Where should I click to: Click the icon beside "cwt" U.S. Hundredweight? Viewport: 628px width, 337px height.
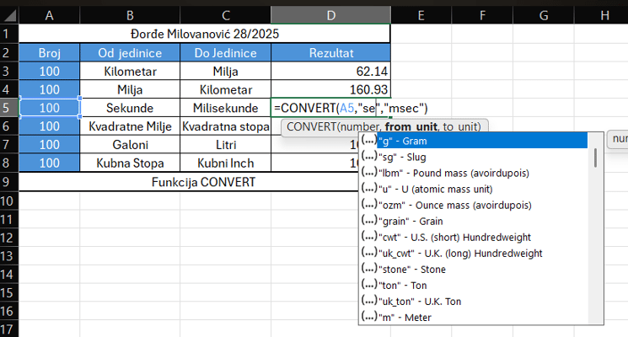click(368, 238)
